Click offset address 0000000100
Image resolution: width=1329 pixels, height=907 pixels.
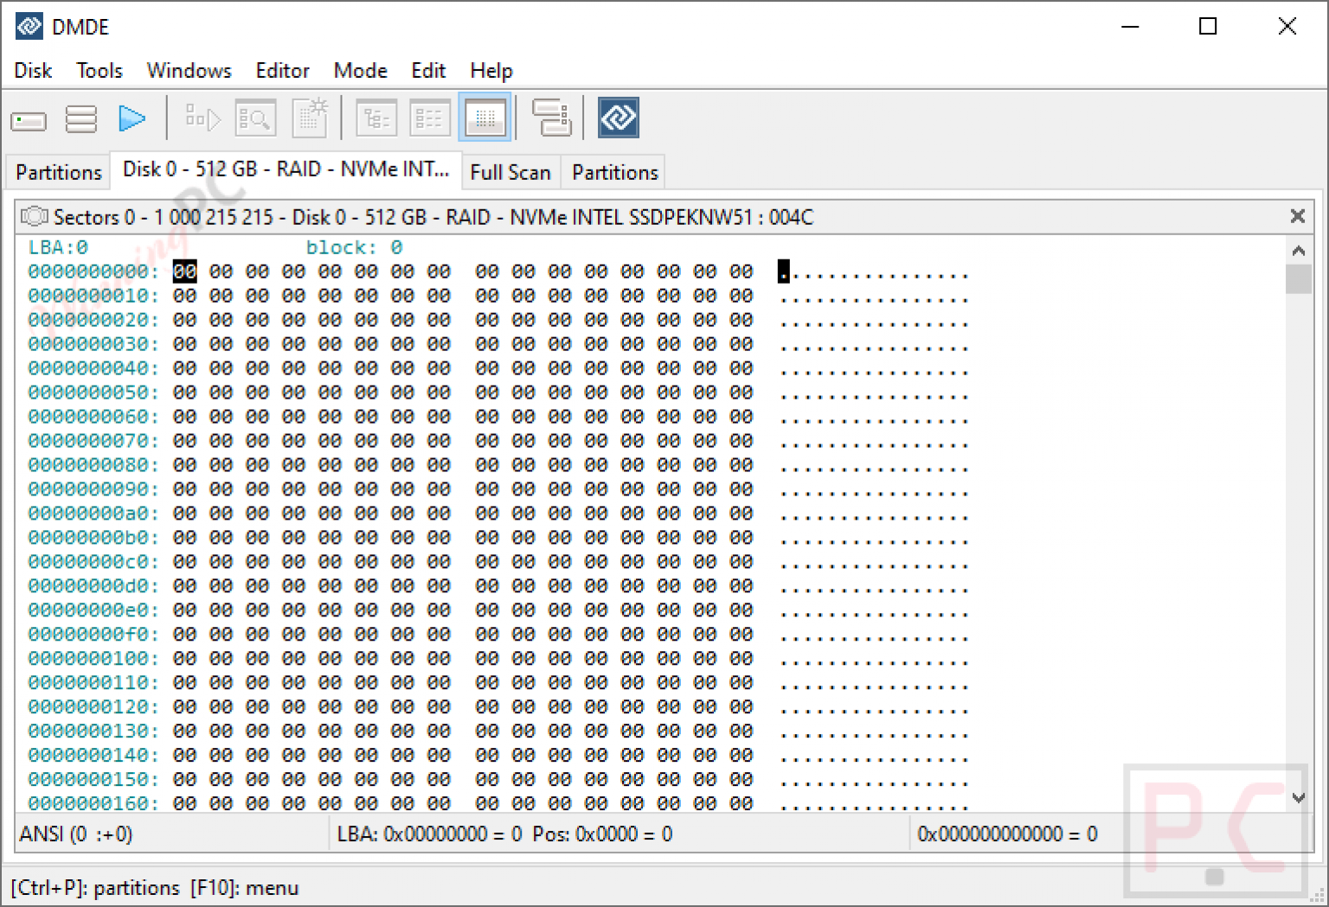point(93,659)
